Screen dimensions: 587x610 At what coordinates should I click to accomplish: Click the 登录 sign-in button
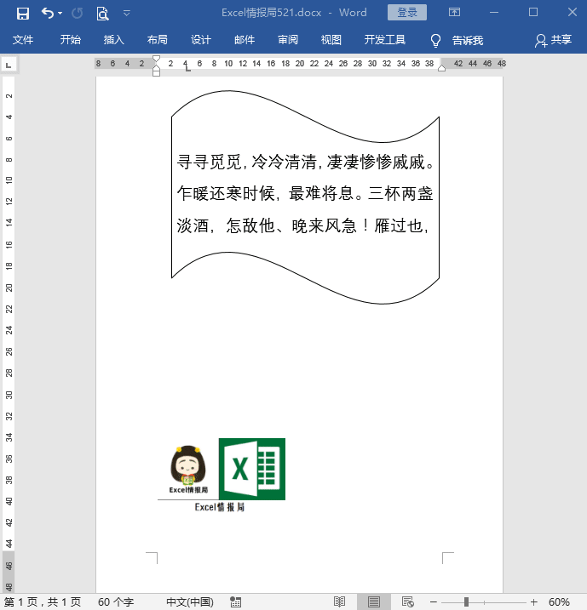[x=407, y=13]
